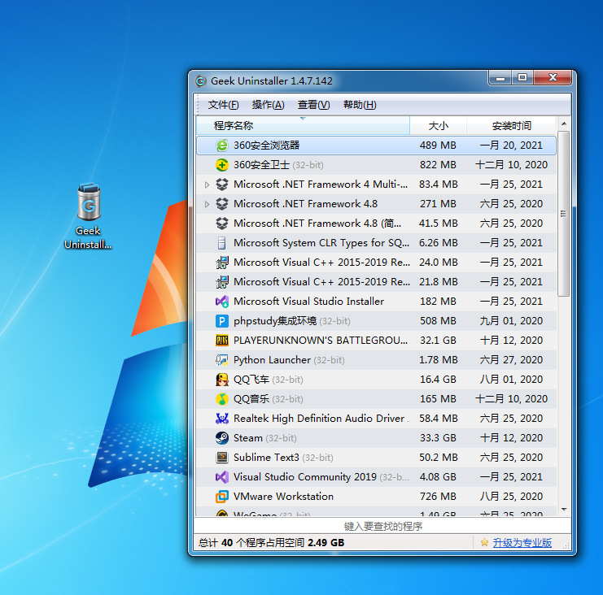Click the vertical scrollbar thumb

[564, 214]
